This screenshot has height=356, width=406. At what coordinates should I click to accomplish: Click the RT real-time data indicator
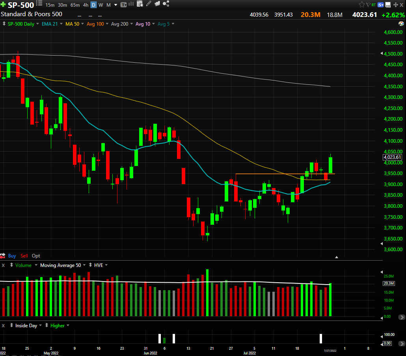[373, 5]
